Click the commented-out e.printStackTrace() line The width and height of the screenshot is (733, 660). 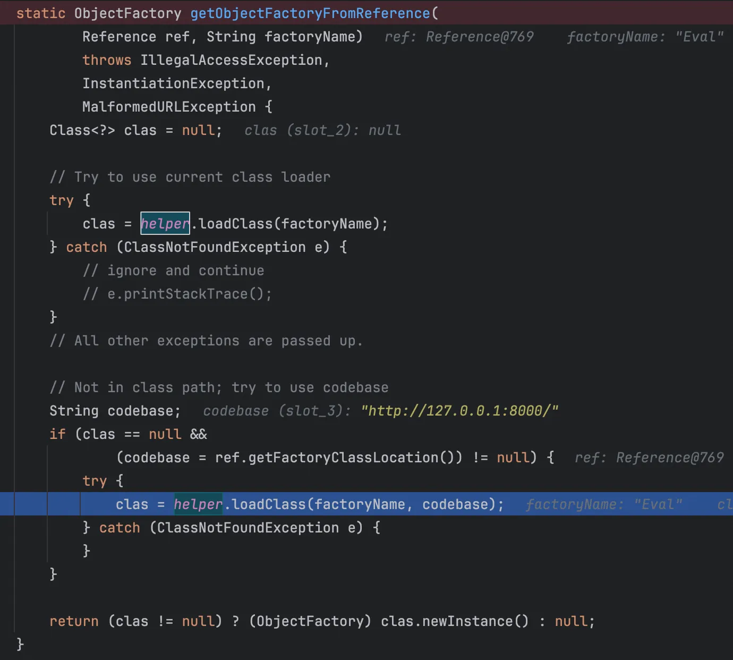177,294
